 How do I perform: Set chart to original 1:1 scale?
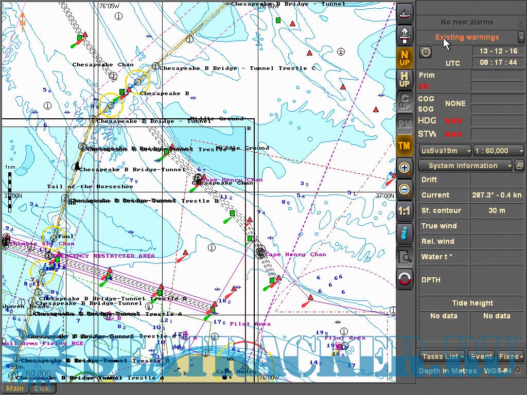(405, 211)
